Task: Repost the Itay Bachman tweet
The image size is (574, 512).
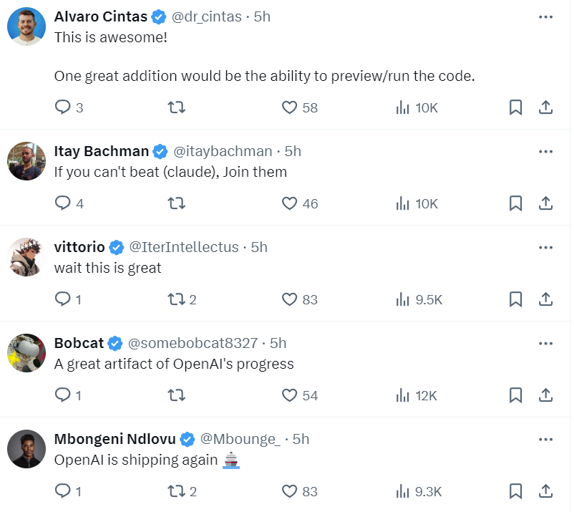Action: tap(177, 203)
